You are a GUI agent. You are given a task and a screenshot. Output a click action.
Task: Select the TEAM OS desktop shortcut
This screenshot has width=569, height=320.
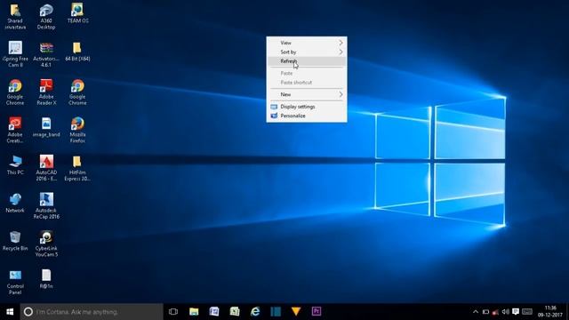tap(77, 13)
